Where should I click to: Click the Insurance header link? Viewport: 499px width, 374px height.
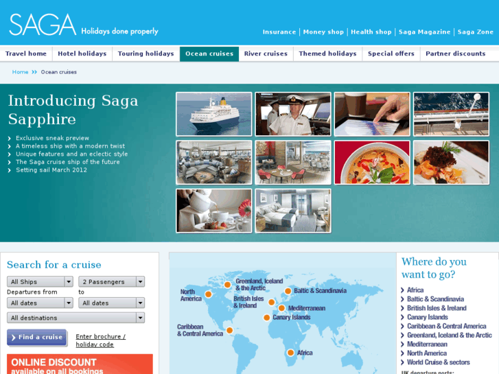coord(279,32)
